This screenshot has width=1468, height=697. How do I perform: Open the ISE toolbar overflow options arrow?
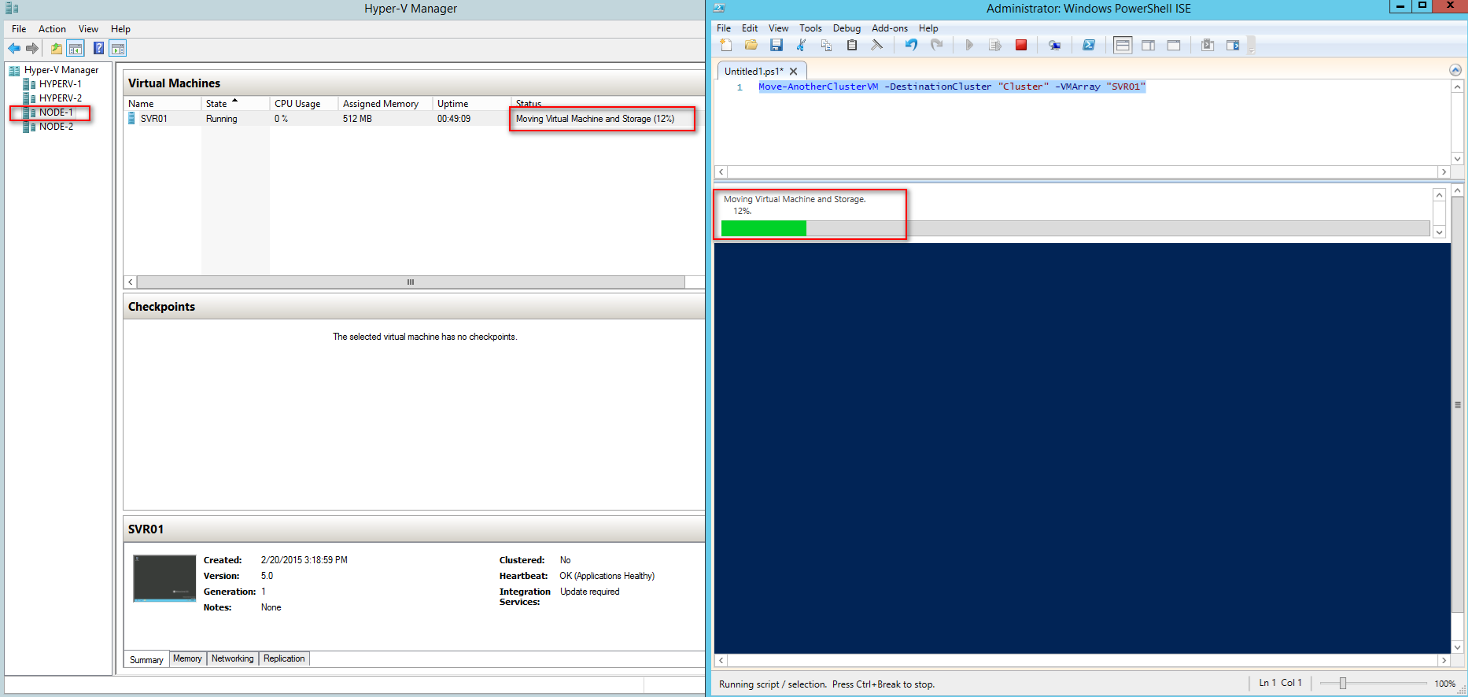pyautogui.click(x=1252, y=46)
